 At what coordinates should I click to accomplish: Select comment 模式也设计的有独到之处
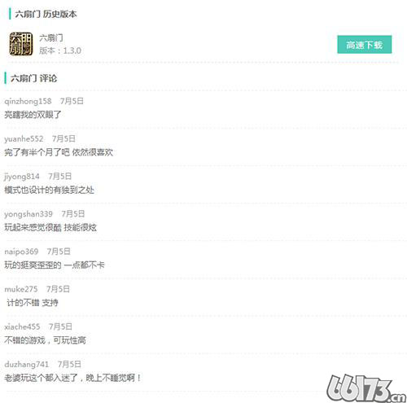[49, 190]
